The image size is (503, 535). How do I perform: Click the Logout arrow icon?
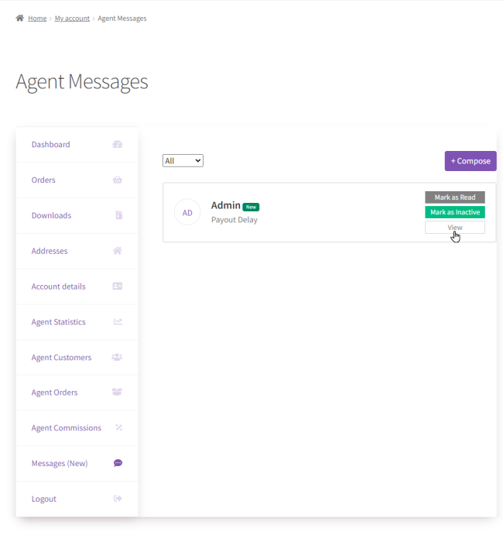click(118, 499)
